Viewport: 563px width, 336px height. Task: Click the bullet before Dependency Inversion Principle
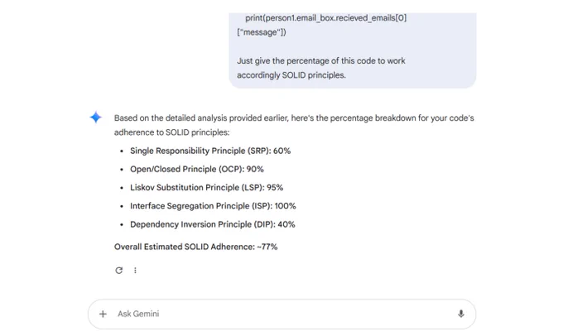[122, 224]
